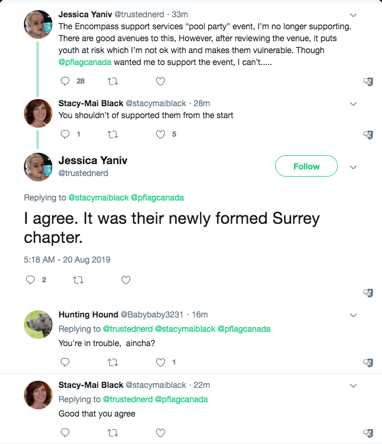View Hunting Hound's dog profile picture
The height and width of the screenshot is (444, 382).
point(38,325)
